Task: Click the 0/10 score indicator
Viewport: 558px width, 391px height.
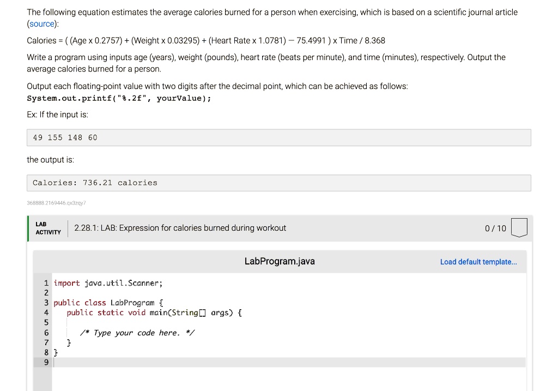Action: click(x=495, y=228)
